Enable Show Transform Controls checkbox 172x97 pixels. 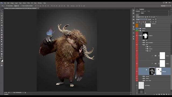(21, 6)
